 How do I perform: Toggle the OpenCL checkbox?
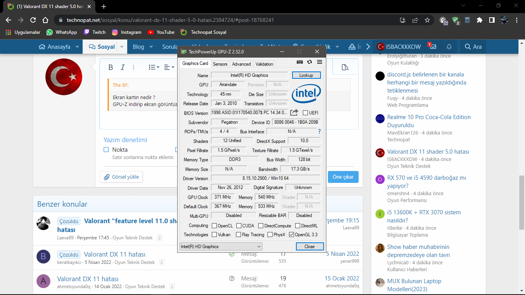(214, 226)
